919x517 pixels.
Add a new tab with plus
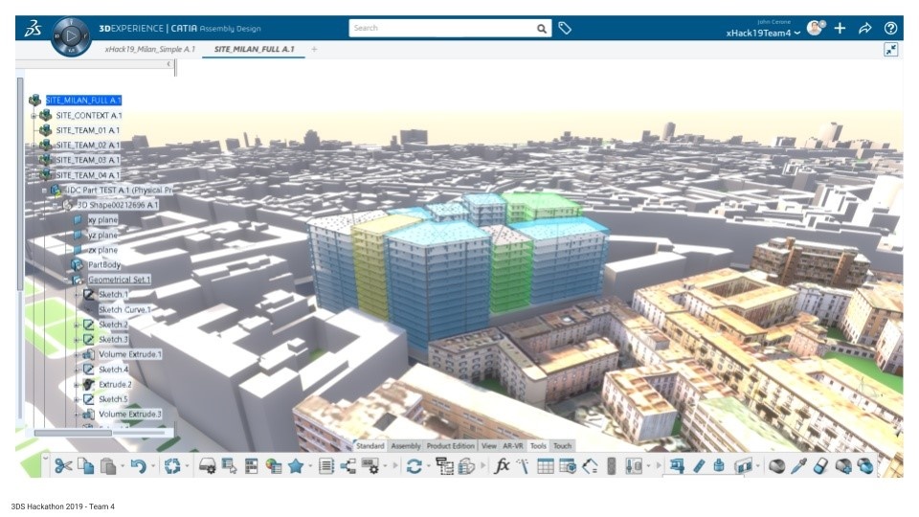click(x=314, y=49)
